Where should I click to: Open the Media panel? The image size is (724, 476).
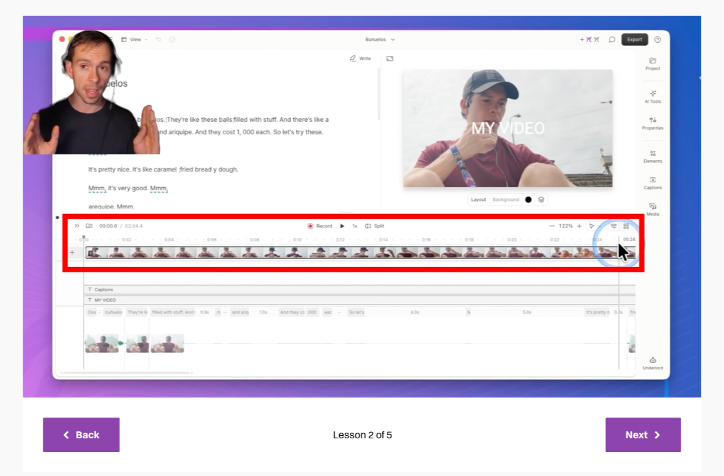point(652,209)
